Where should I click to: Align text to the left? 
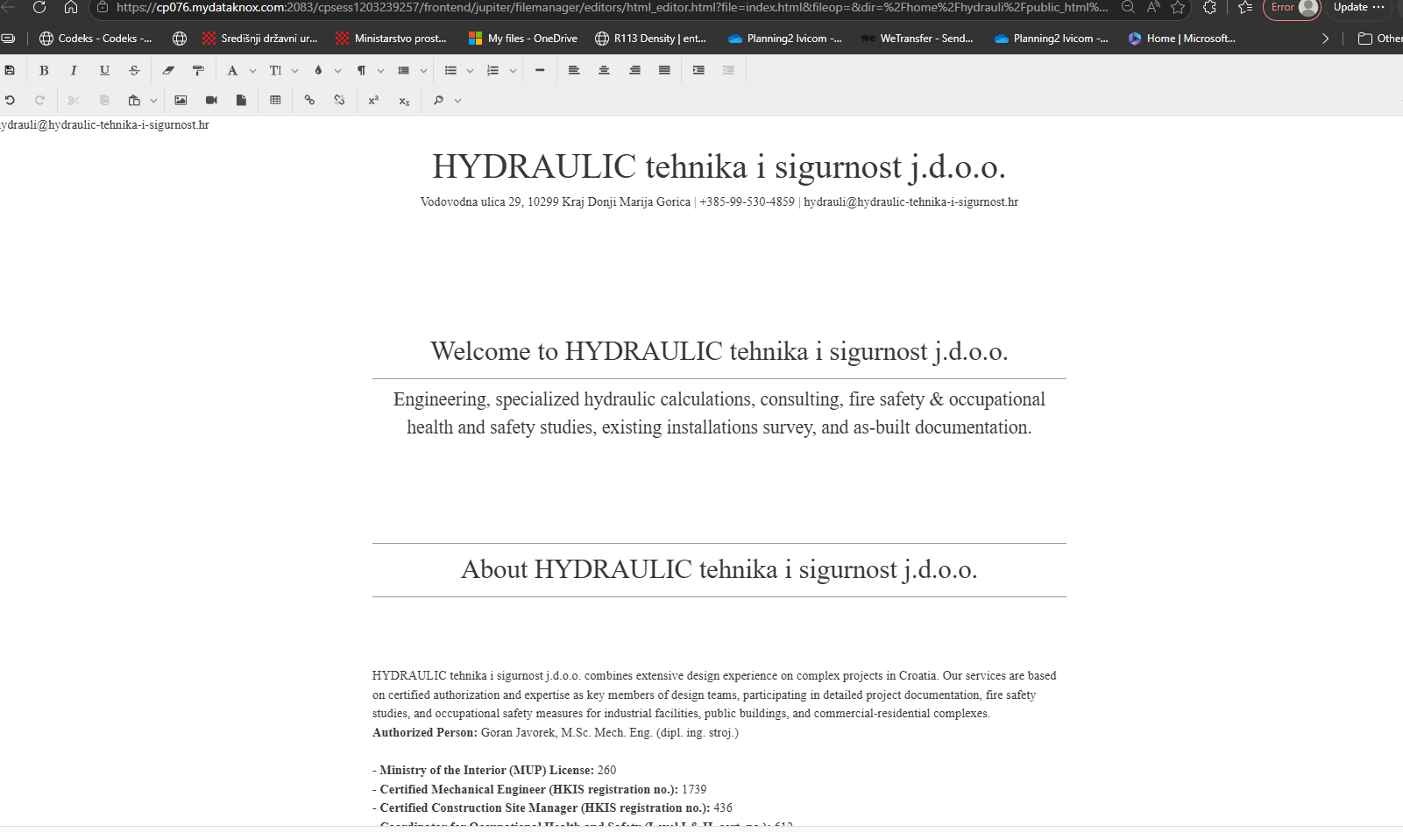click(574, 70)
